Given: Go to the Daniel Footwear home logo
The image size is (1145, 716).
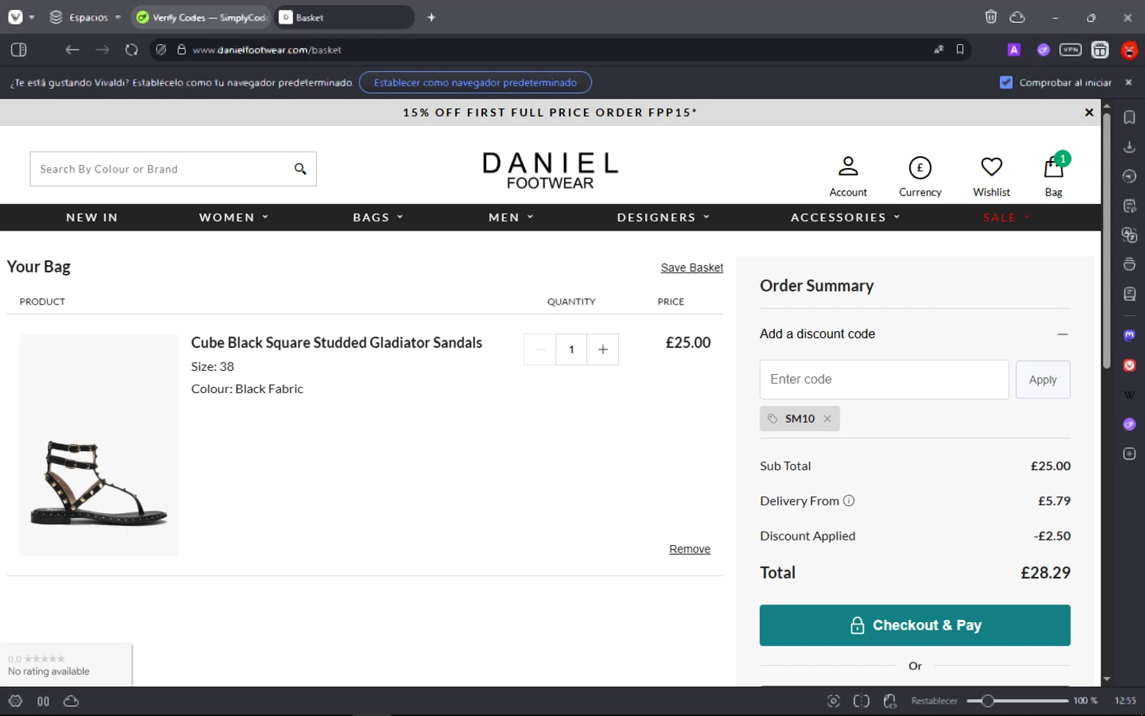Looking at the screenshot, I should (x=550, y=170).
